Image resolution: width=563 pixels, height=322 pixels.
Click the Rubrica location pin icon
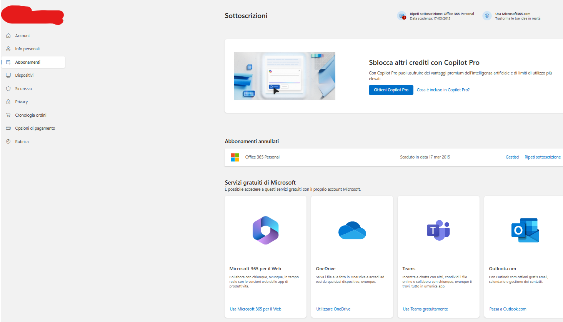(x=8, y=142)
